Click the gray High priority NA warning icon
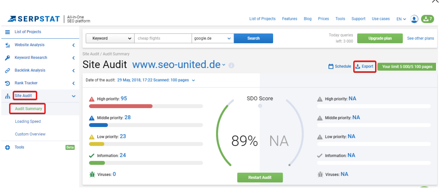Screen dimensions: 439x188 click(x=320, y=99)
